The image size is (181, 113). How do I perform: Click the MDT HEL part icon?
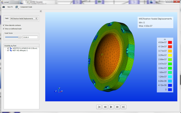click(x=11, y=51)
